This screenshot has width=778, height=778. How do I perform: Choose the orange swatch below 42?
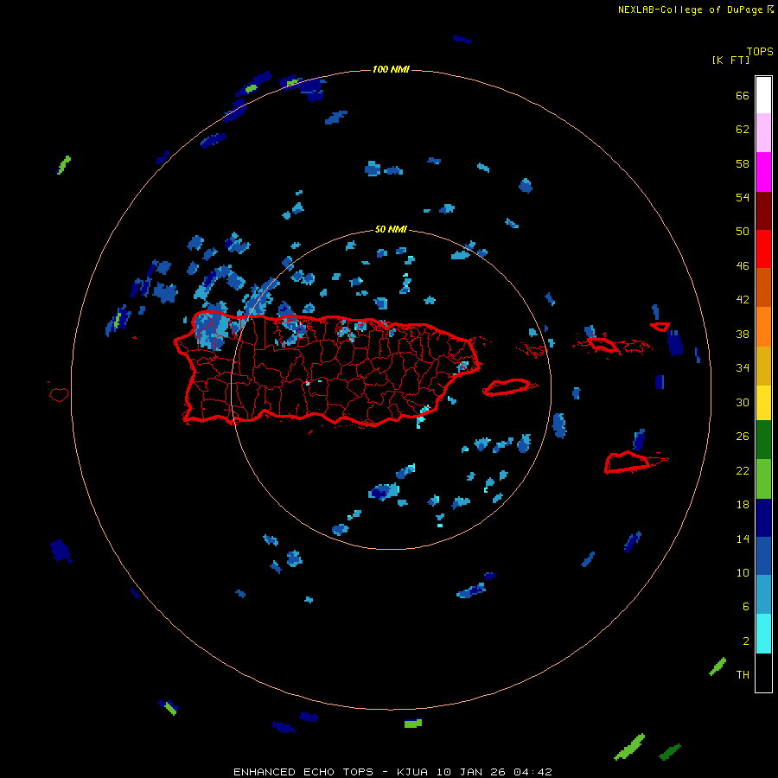click(763, 327)
